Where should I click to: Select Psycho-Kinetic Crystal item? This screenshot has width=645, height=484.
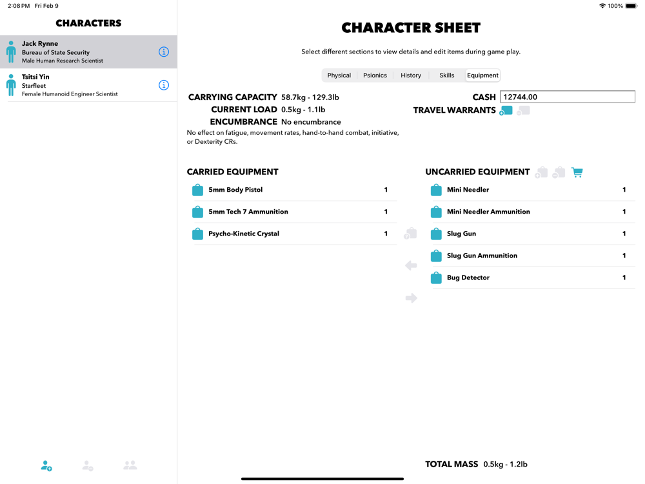pos(295,234)
